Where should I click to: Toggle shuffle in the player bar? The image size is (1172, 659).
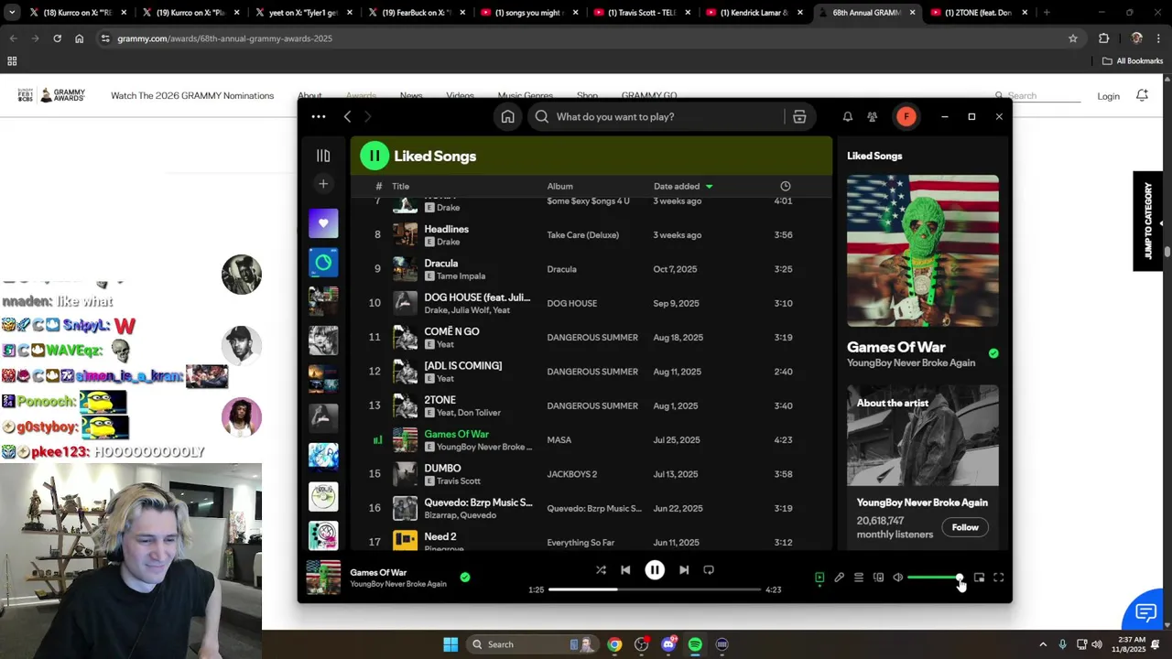click(601, 569)
